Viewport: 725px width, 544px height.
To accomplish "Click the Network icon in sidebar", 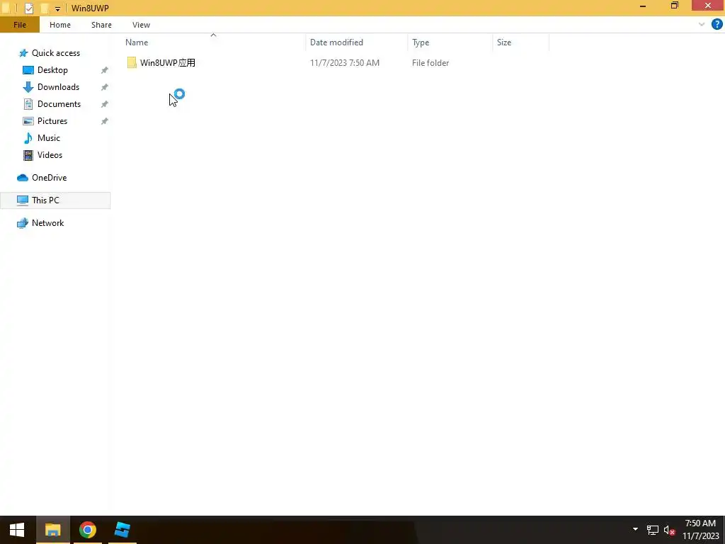I will tap(23, 223).
